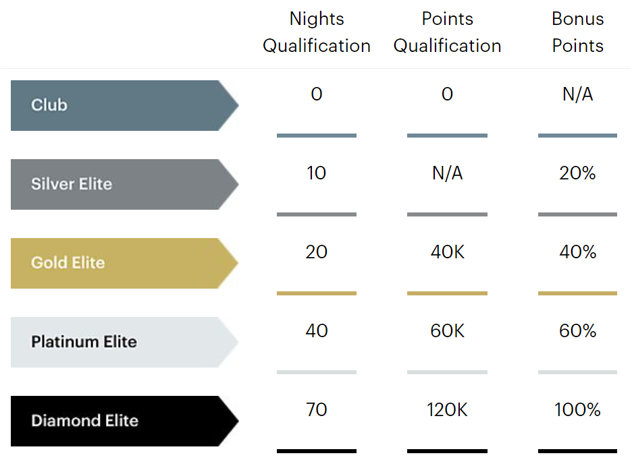This screenshot has height=466, width=630.
Task: Click the 100% bonus points value
Action: coord(577,410)
